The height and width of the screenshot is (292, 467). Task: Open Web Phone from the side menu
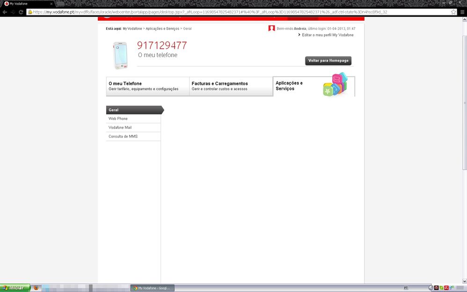[x=118, y=119]
